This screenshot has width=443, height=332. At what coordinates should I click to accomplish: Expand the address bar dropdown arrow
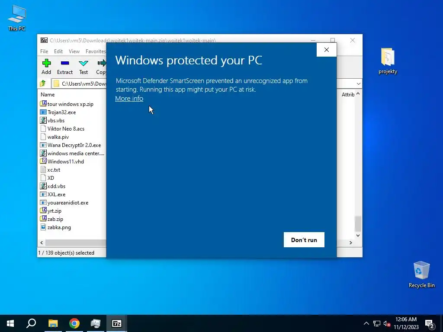[358, 83]
